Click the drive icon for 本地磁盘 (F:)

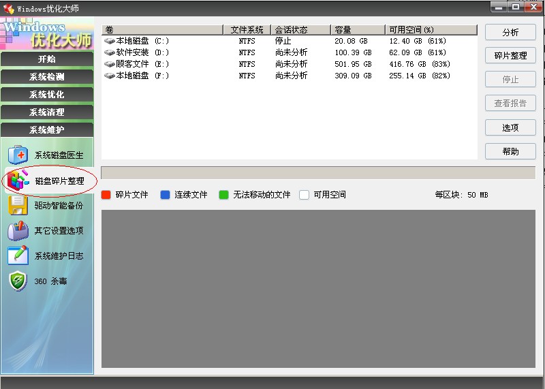coord(110,76)
